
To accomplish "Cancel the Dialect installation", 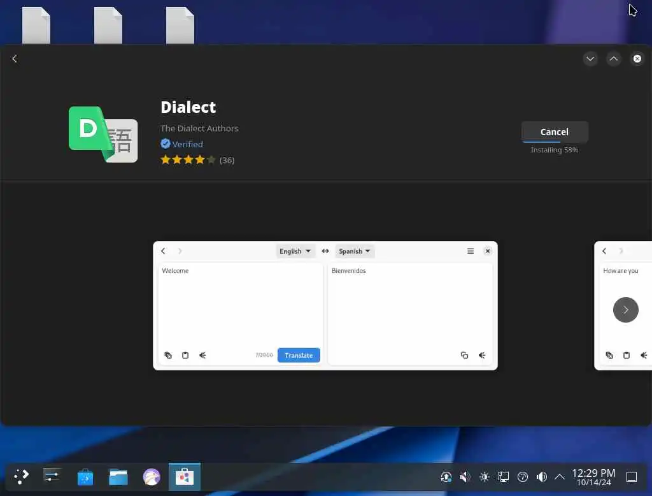I will coord(555,131).
